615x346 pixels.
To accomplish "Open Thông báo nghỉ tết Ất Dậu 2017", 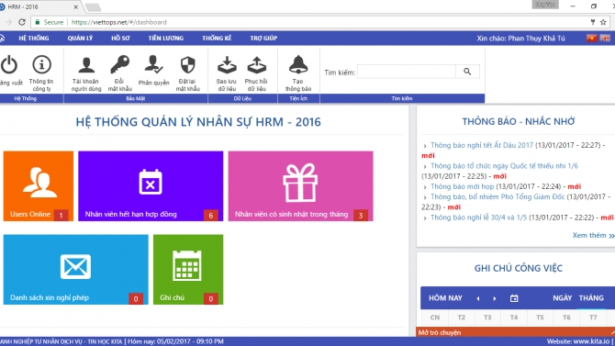I will coord(482,145).
